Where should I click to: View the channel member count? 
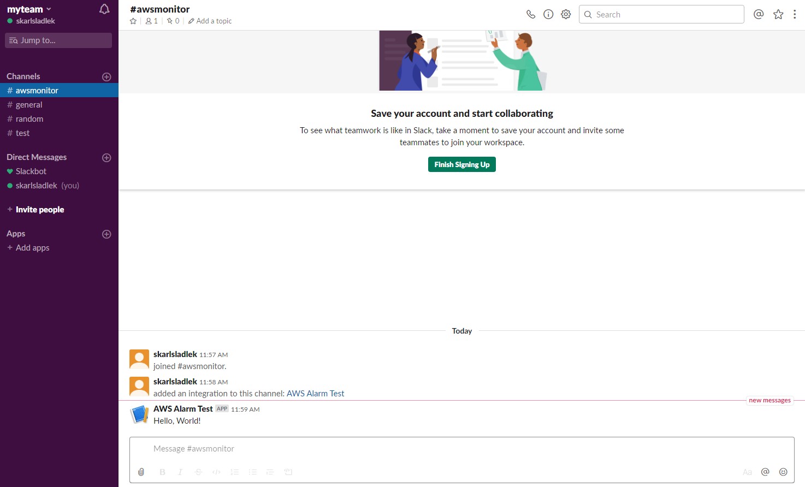click(x=152, y=21)
